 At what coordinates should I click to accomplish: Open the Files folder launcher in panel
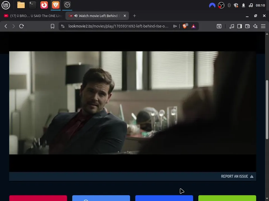click(x=21, y=5)
